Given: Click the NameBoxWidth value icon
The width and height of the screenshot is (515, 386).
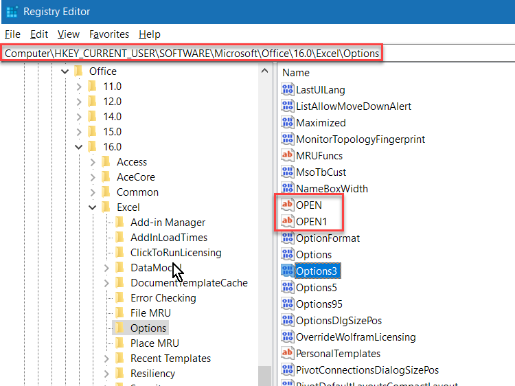Looking at the screenshot, I should click(288, 188).
